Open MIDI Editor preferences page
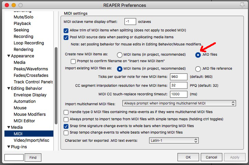The height and width of the screenshot is (165, 249). 24,121
